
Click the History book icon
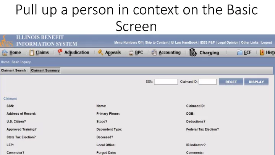pyautogui.click(x=262, y=52)
